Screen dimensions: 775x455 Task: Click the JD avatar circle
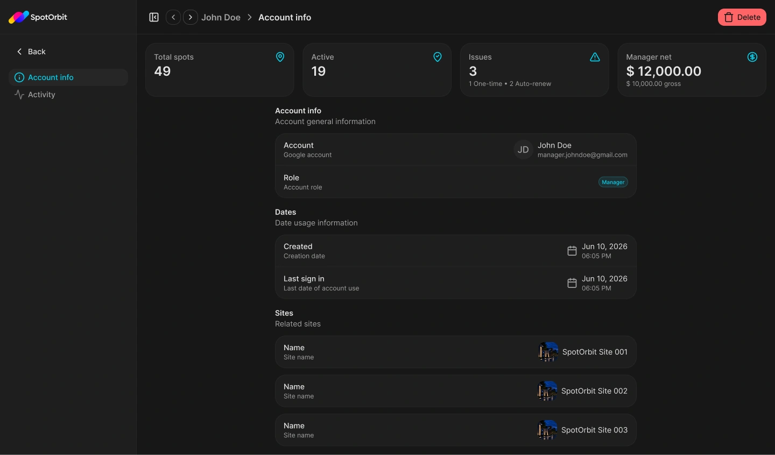[523, 150]
